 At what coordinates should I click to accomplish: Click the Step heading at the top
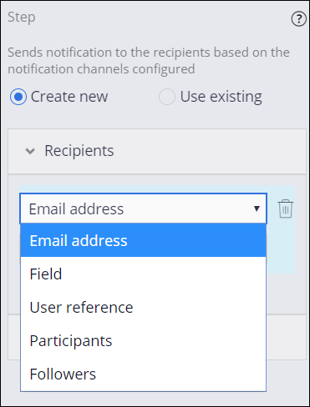[22, 18]
